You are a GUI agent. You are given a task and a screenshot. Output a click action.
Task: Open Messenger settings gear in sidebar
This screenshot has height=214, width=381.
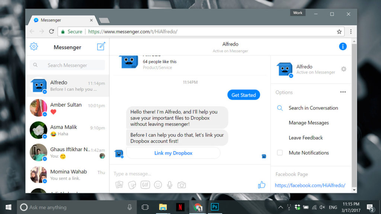(34, 46)
